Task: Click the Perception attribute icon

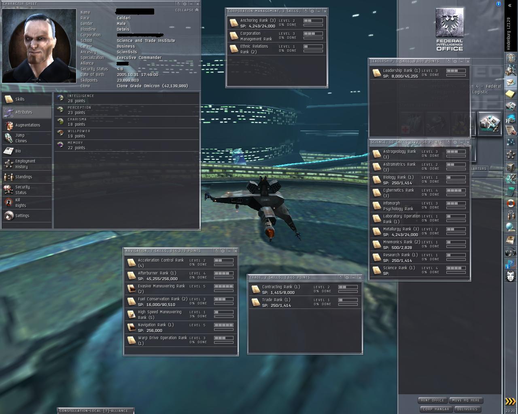Action: click(61, 110)
